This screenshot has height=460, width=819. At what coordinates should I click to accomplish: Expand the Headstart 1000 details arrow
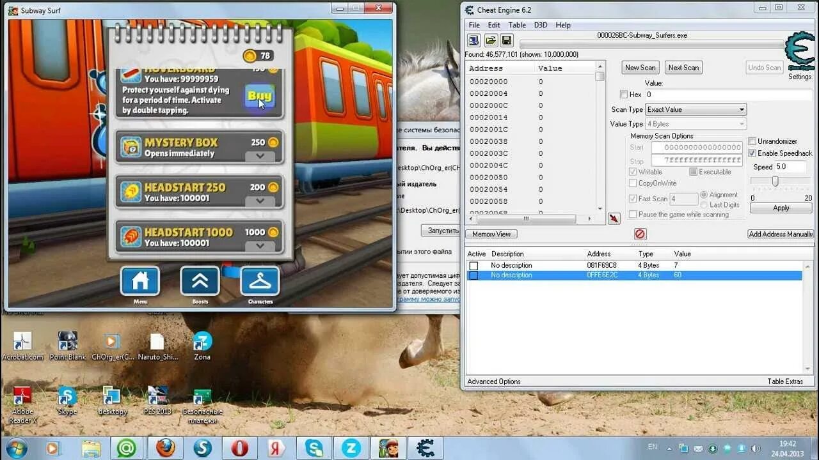click(x=260, y=245)
